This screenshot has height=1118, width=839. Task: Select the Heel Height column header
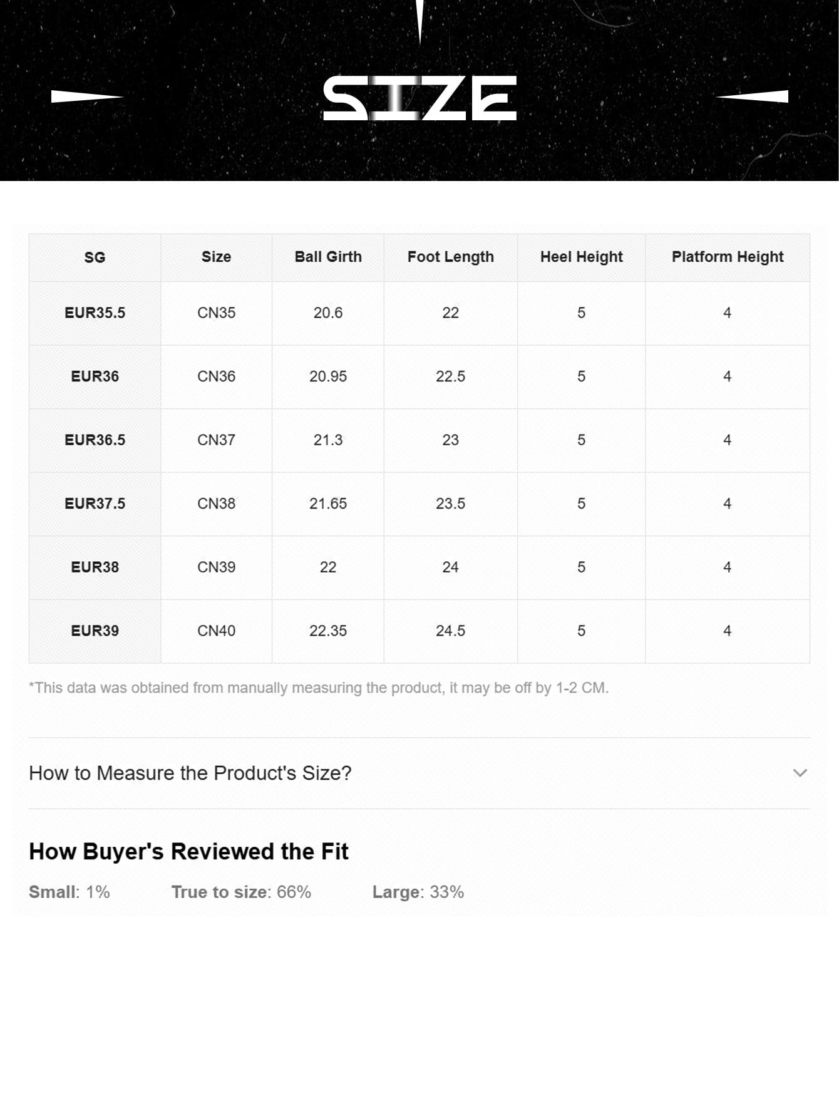point(581,257)
